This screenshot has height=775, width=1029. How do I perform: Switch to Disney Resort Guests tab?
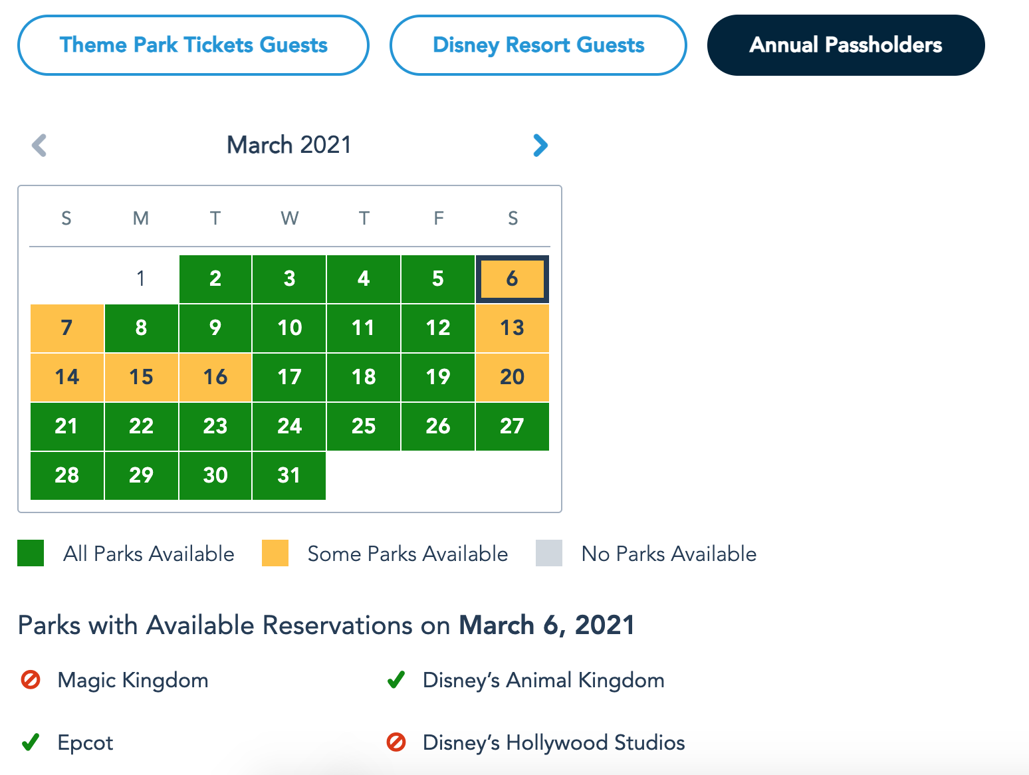(538, 45)
